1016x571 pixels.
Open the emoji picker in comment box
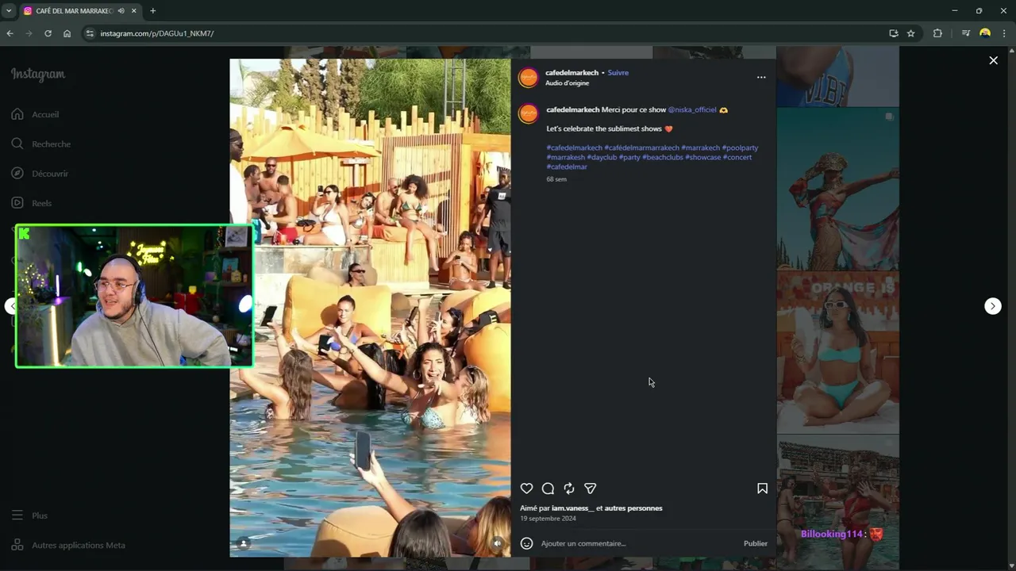click(526, 543)
